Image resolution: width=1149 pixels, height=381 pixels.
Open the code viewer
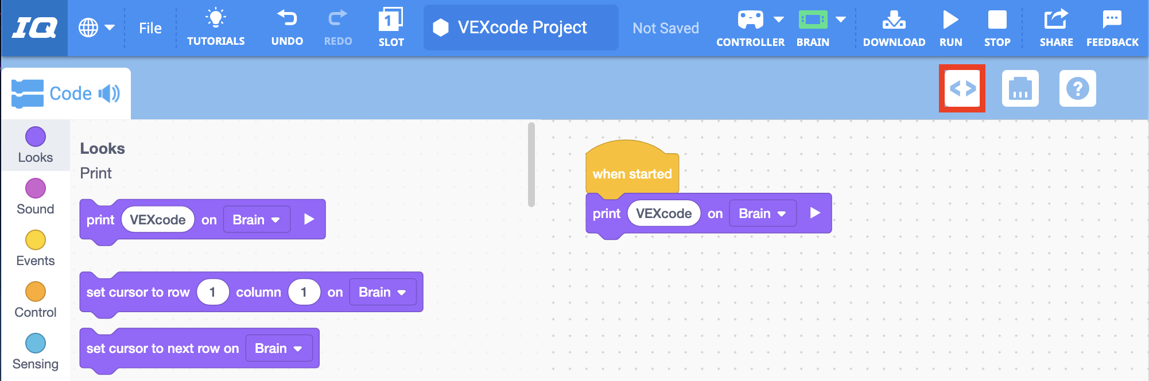pos(962,89)
